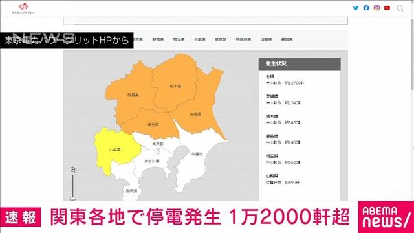This screenshot has width=414, height=233.
Task: Click the map zoom-in magnifier icon
Action: pyautogui.click(x=73, y=170)
